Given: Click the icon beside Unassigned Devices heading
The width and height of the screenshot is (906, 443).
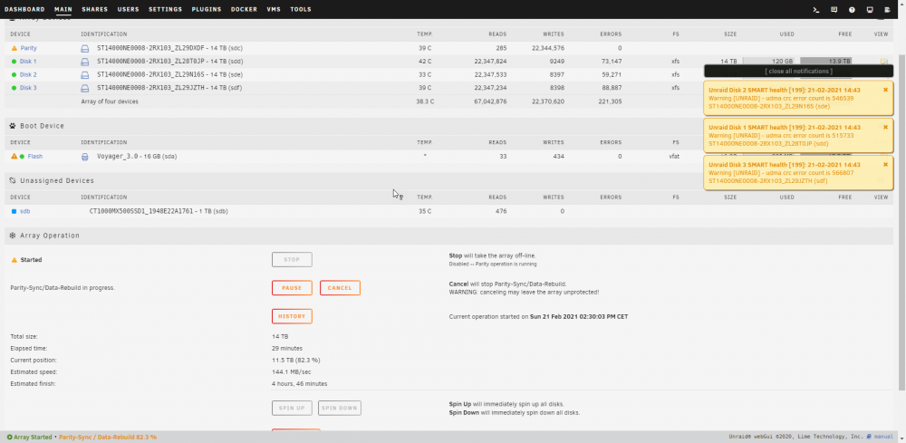Looking at the screenshot, I should [13, 181].
